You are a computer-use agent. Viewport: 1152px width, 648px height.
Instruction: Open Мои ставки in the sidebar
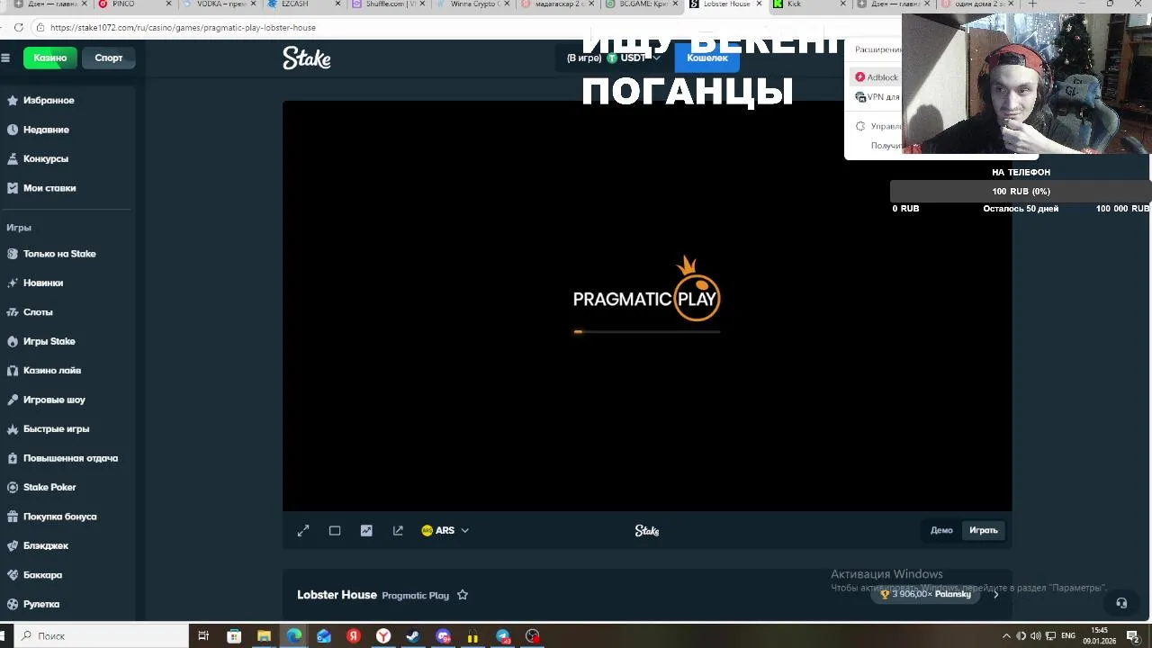49,188
